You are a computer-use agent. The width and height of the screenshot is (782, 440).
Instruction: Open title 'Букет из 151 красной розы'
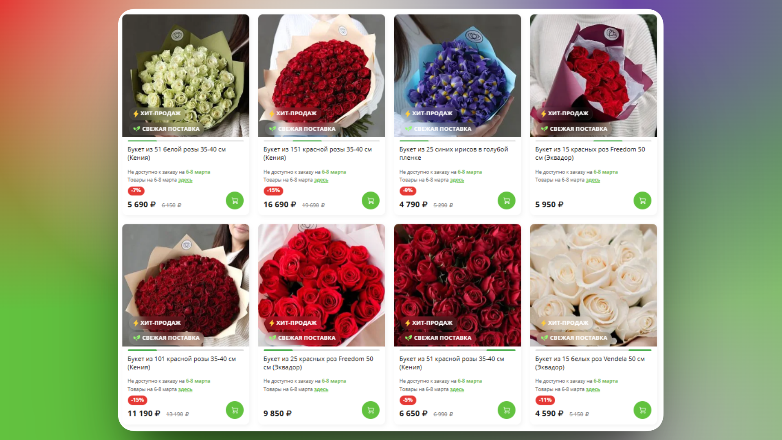click(x=318, y=153)
